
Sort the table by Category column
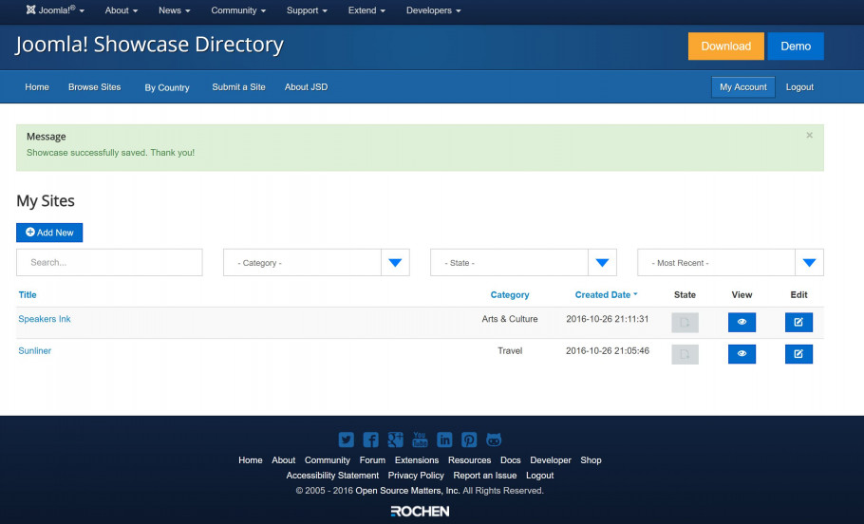510,295
